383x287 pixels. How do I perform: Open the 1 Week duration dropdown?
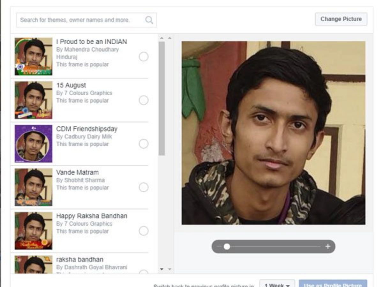(277, 284)
